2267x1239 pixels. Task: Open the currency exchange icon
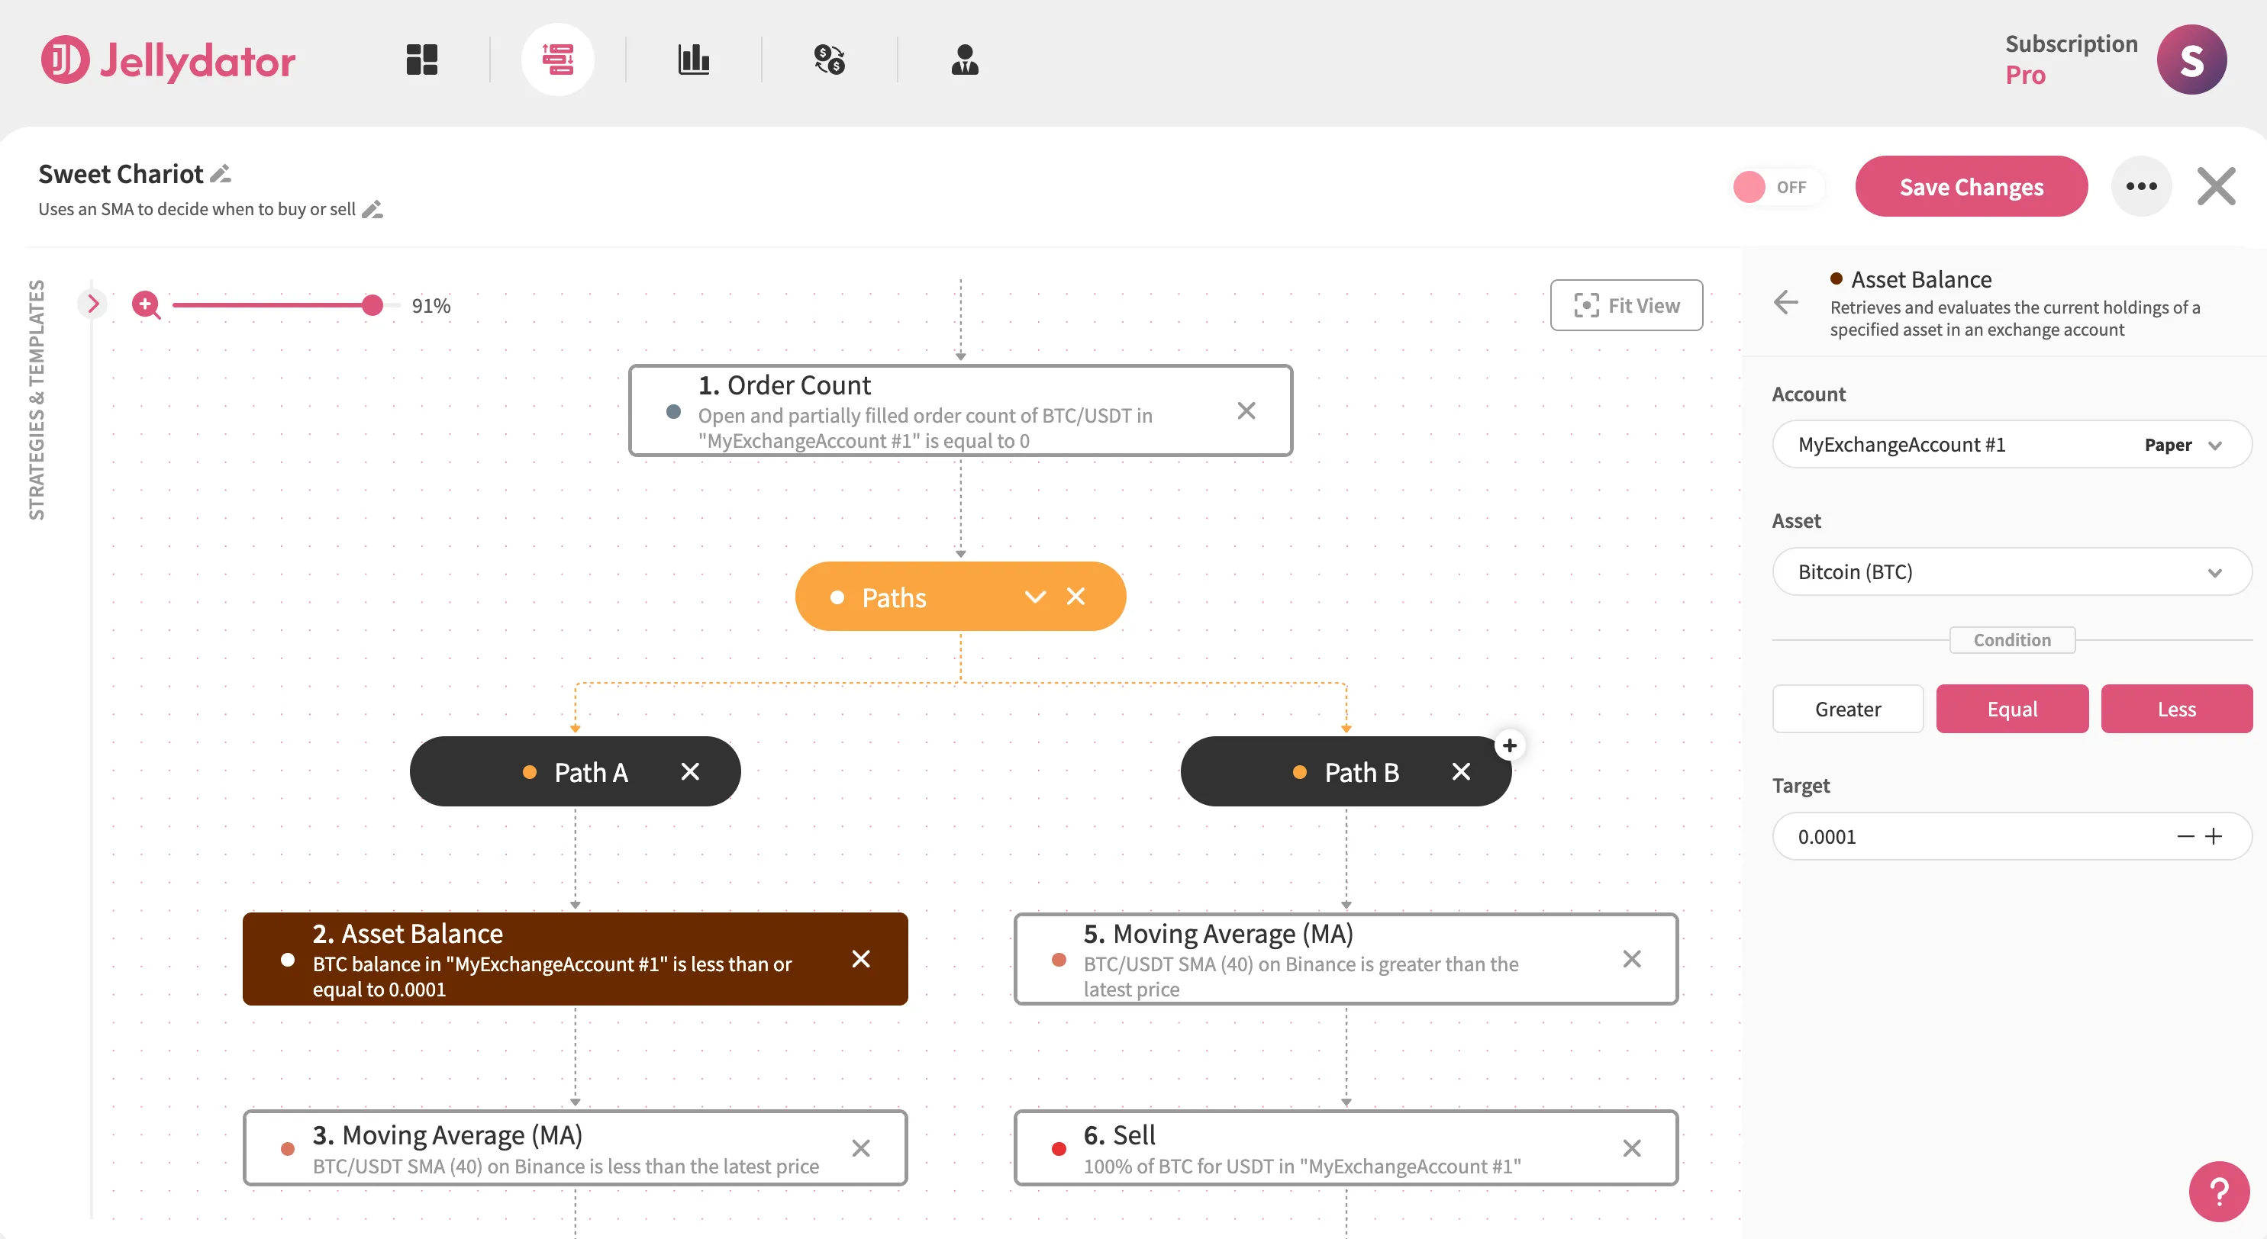tap(829, 60)
